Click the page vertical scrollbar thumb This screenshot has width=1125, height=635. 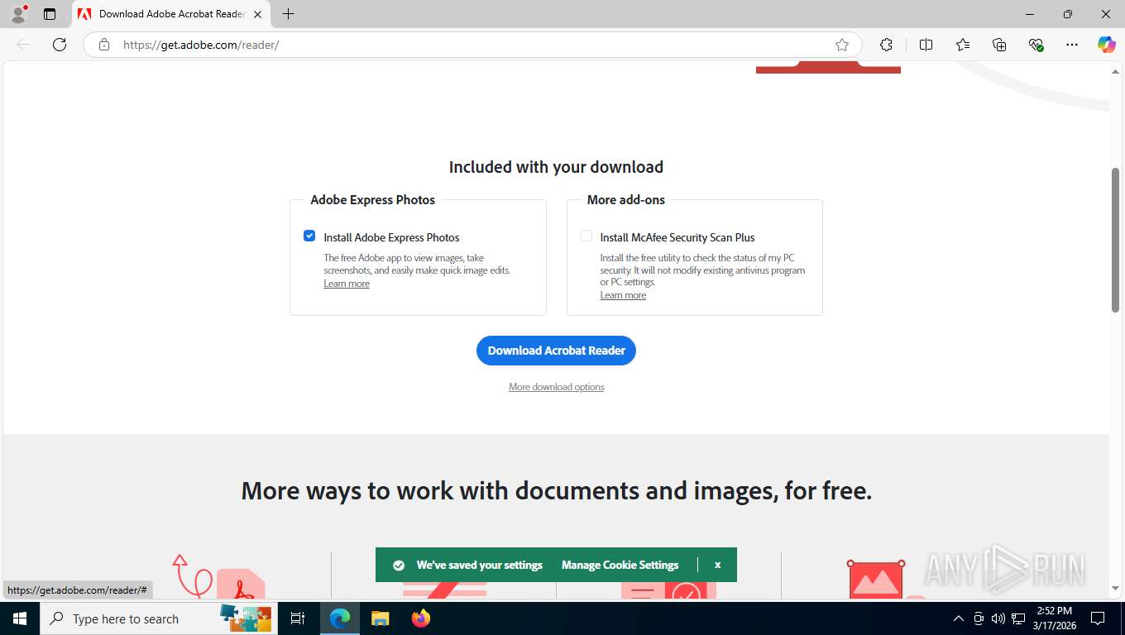(x=1115, y=240)
